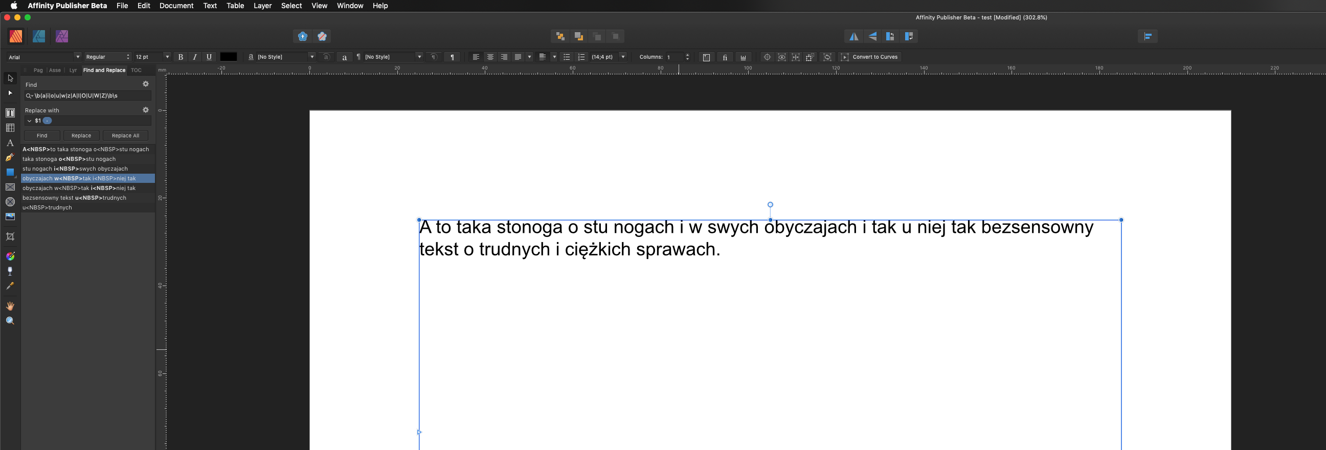
Task: Switch to the Pag panel tab
Action: click(x=38, y=70)
